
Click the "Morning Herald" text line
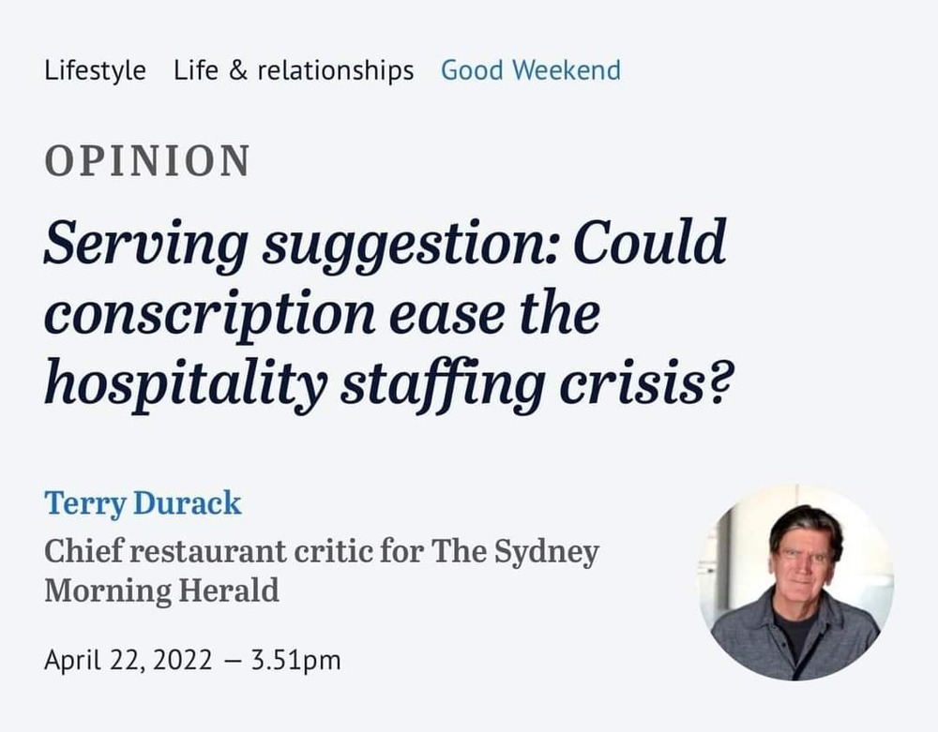point(161,590)
